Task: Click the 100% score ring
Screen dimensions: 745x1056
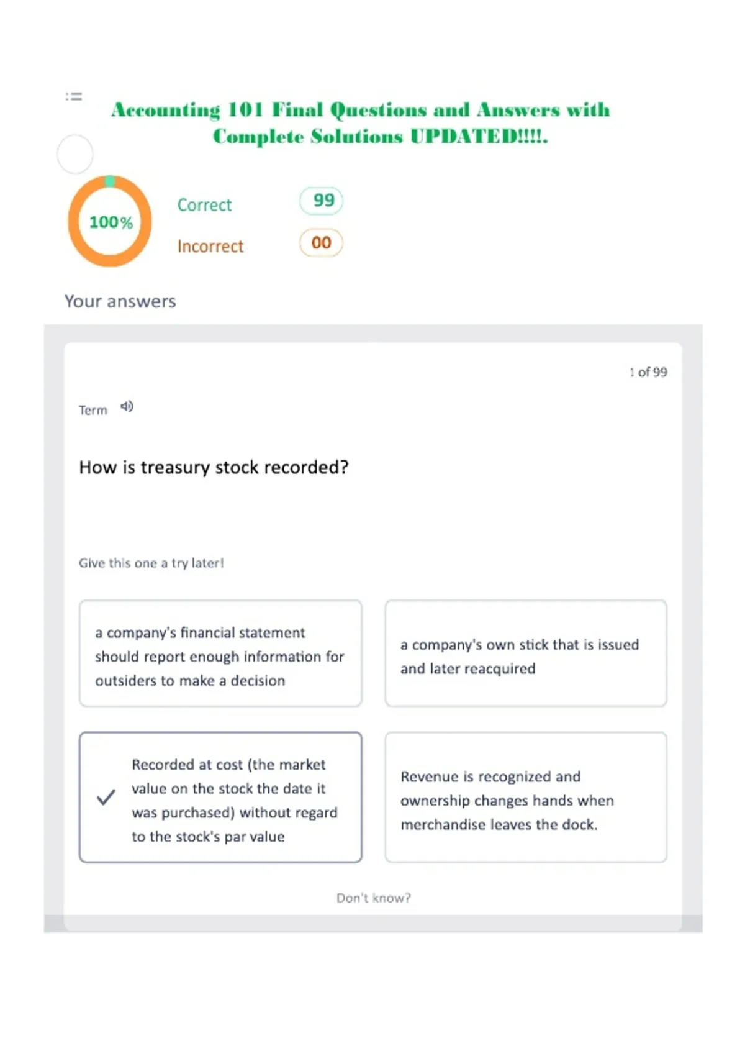Action: [x=110, y=221]
